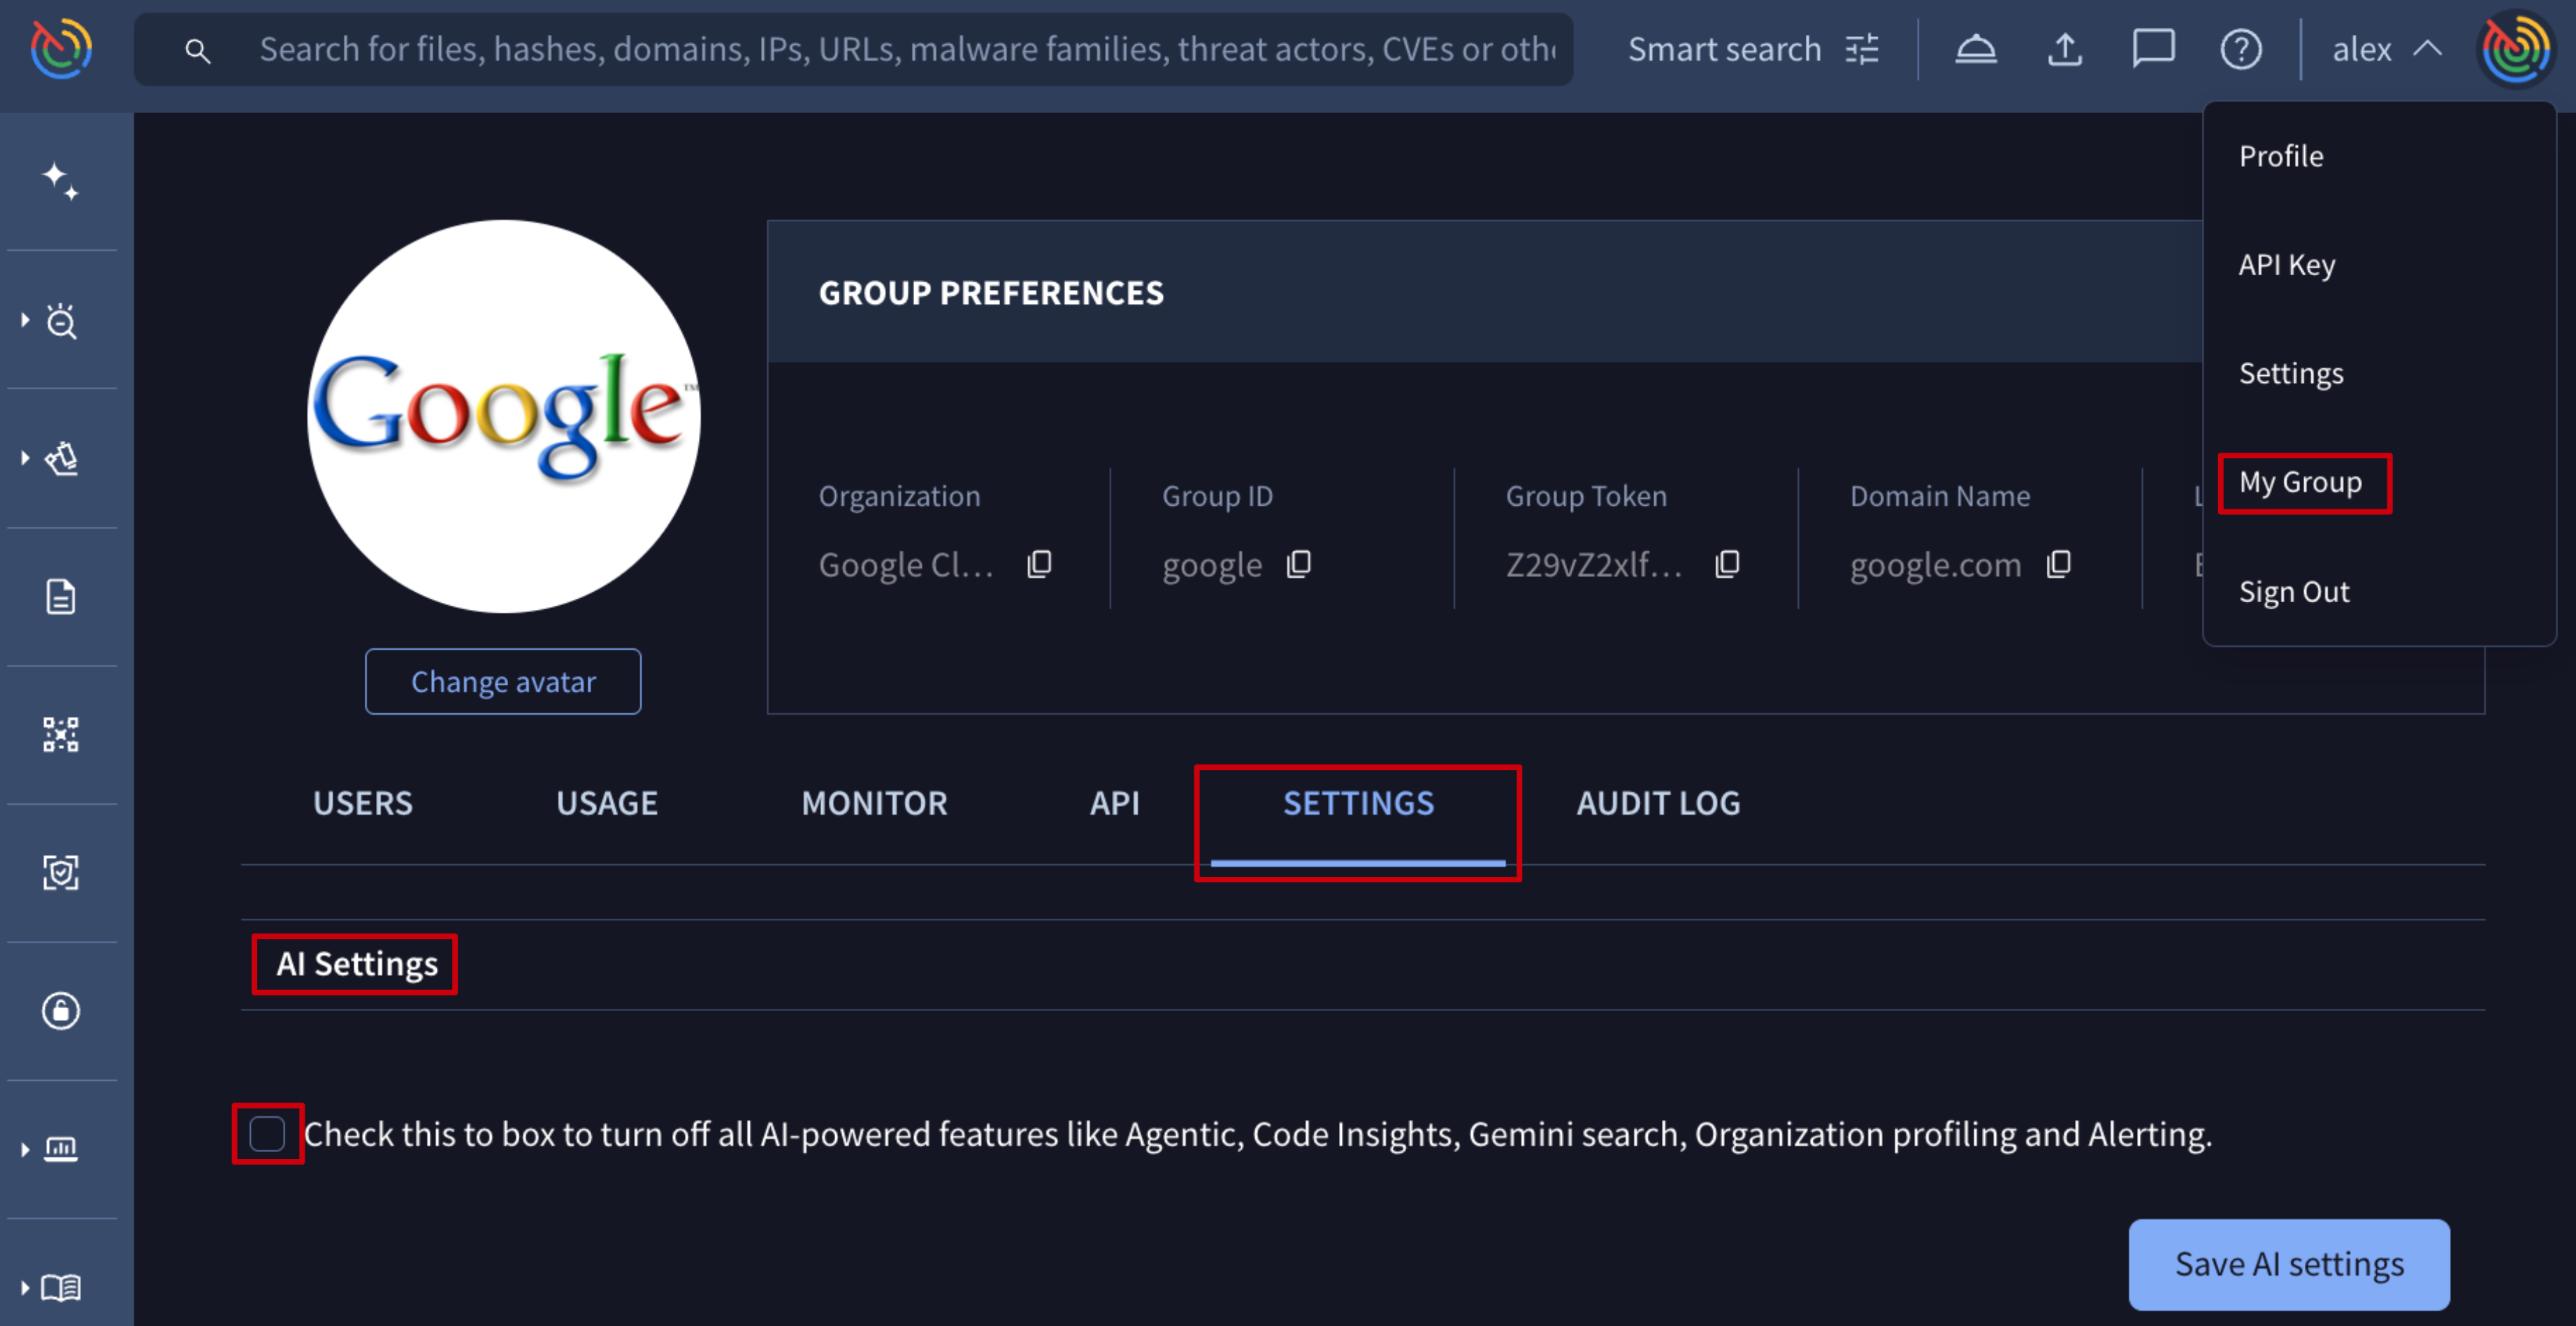Copy the Group Token value
The height and width of the screenshot is (1326, 2576).
tap(1727, 564)
